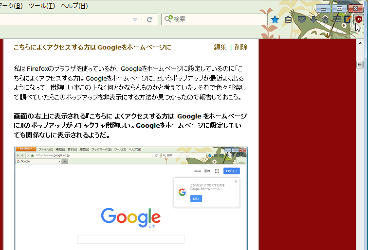Open the ヘルプ(H) menu

pyautogui.click(x=74, y=6)
